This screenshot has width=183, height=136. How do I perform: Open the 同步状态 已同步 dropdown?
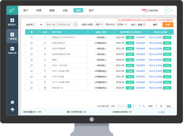(122, 24)
